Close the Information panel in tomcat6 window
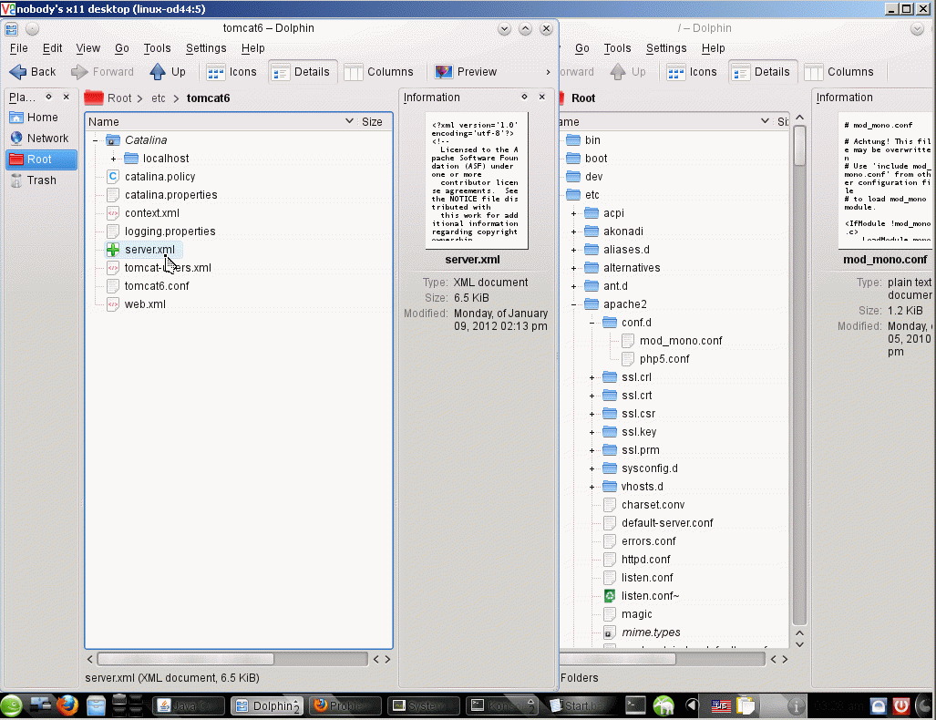Image resolution: width=936 pixels, height=720 pixels. pyautogui.click(x=542, y=97)
